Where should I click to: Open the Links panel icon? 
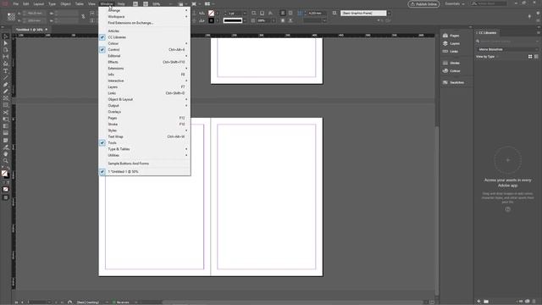point(445,51)
